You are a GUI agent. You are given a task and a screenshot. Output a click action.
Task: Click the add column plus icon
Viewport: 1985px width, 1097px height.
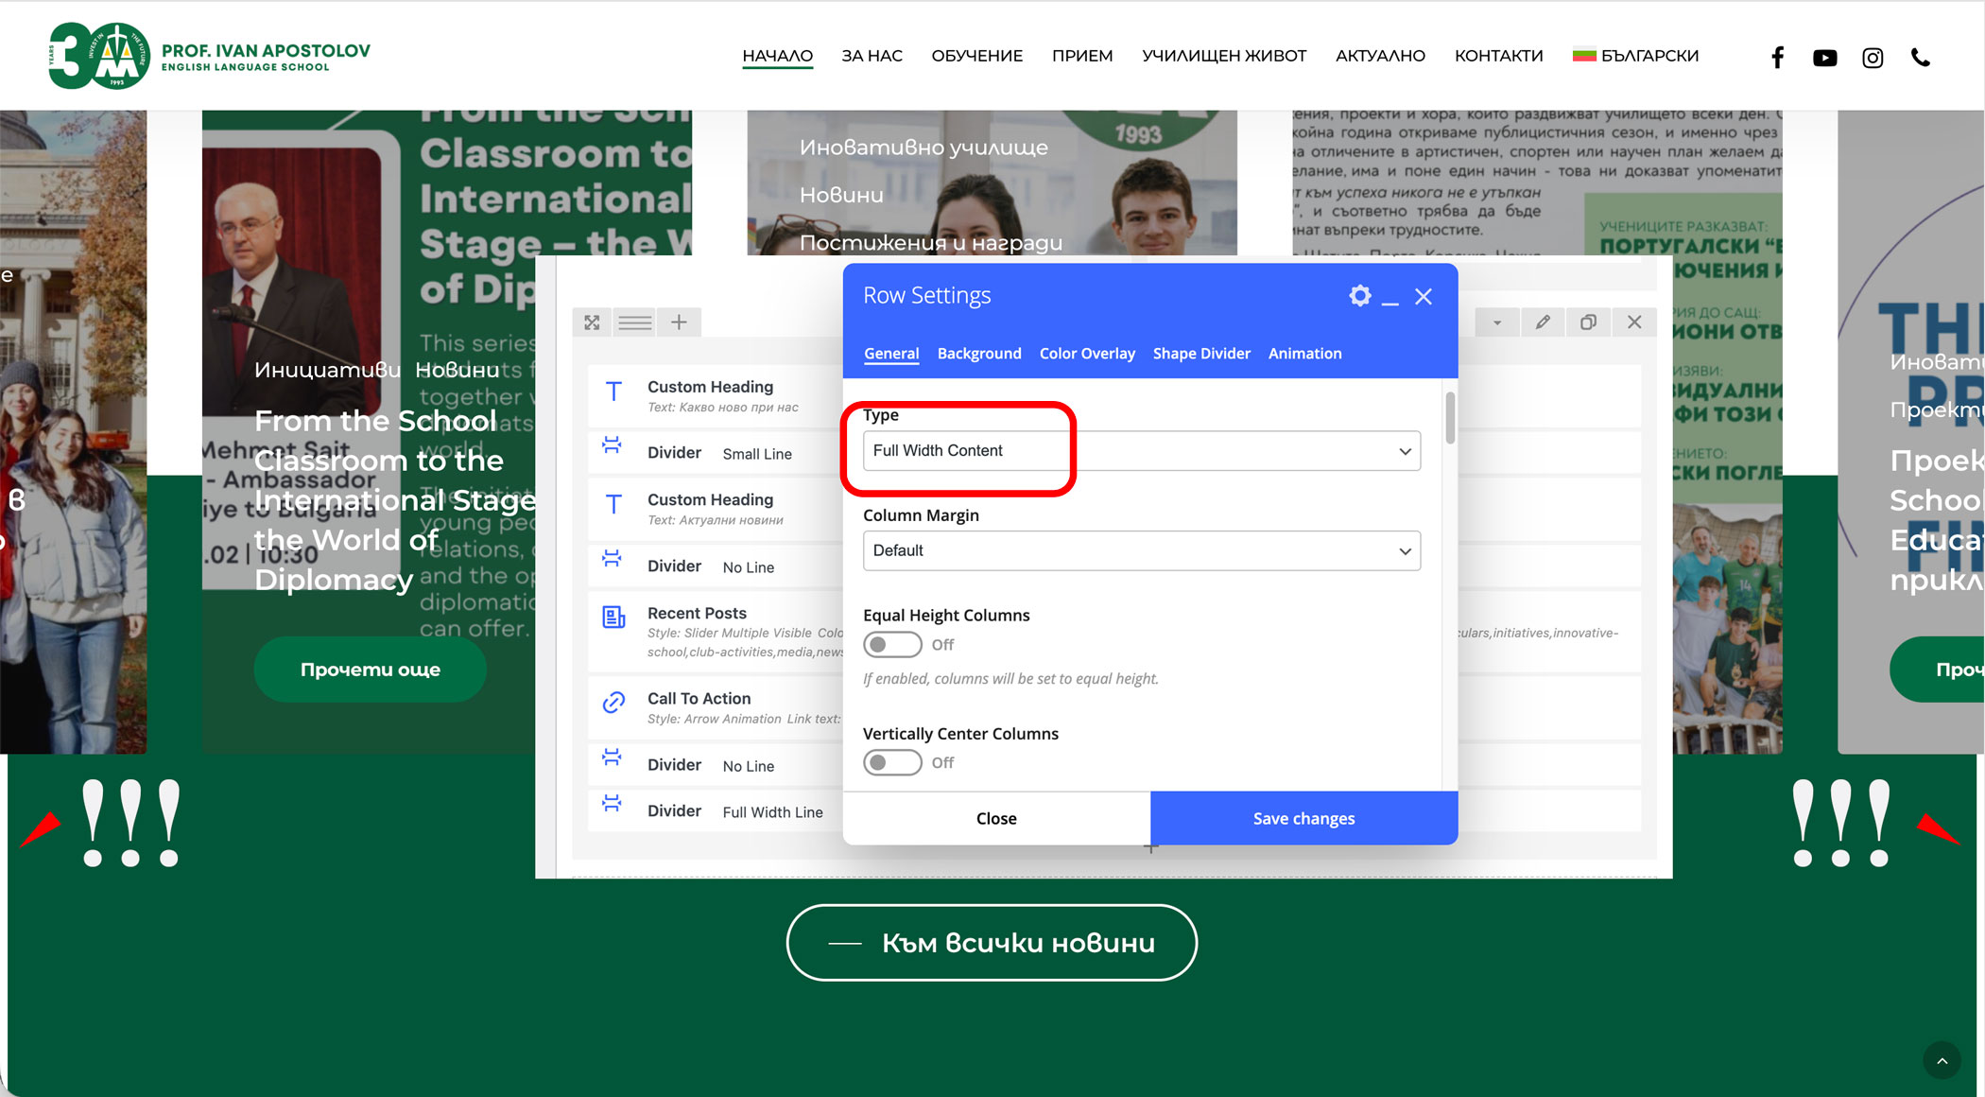click(x=679, y=322)
